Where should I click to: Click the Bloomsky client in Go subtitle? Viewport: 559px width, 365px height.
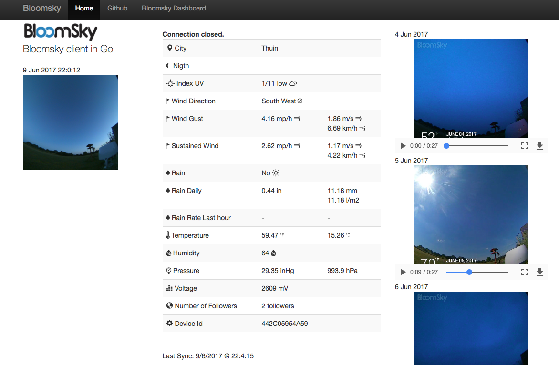point(68,49)
